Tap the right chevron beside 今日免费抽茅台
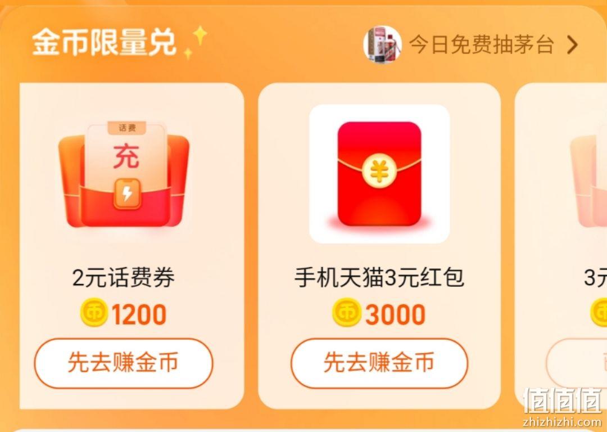Viewport: 607px width, 432px height. tap(572, 46)
